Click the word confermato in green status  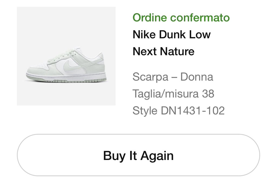(x=200, y=18)
